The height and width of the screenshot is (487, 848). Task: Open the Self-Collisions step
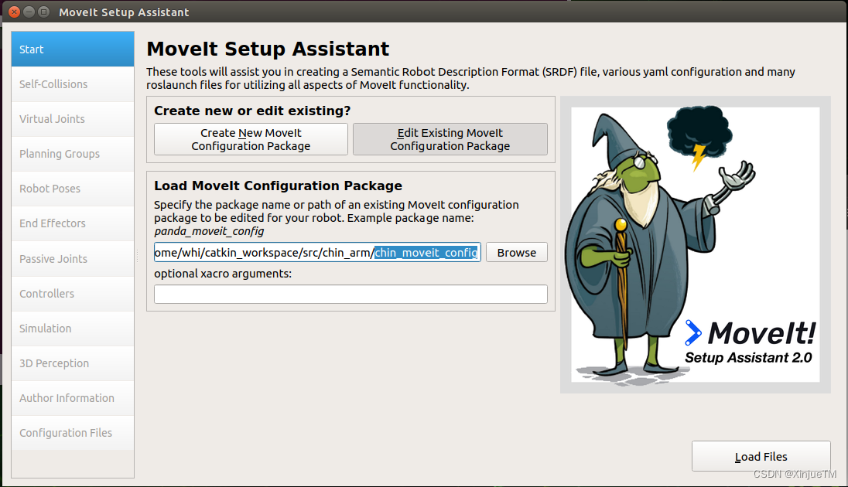point(73,84)
